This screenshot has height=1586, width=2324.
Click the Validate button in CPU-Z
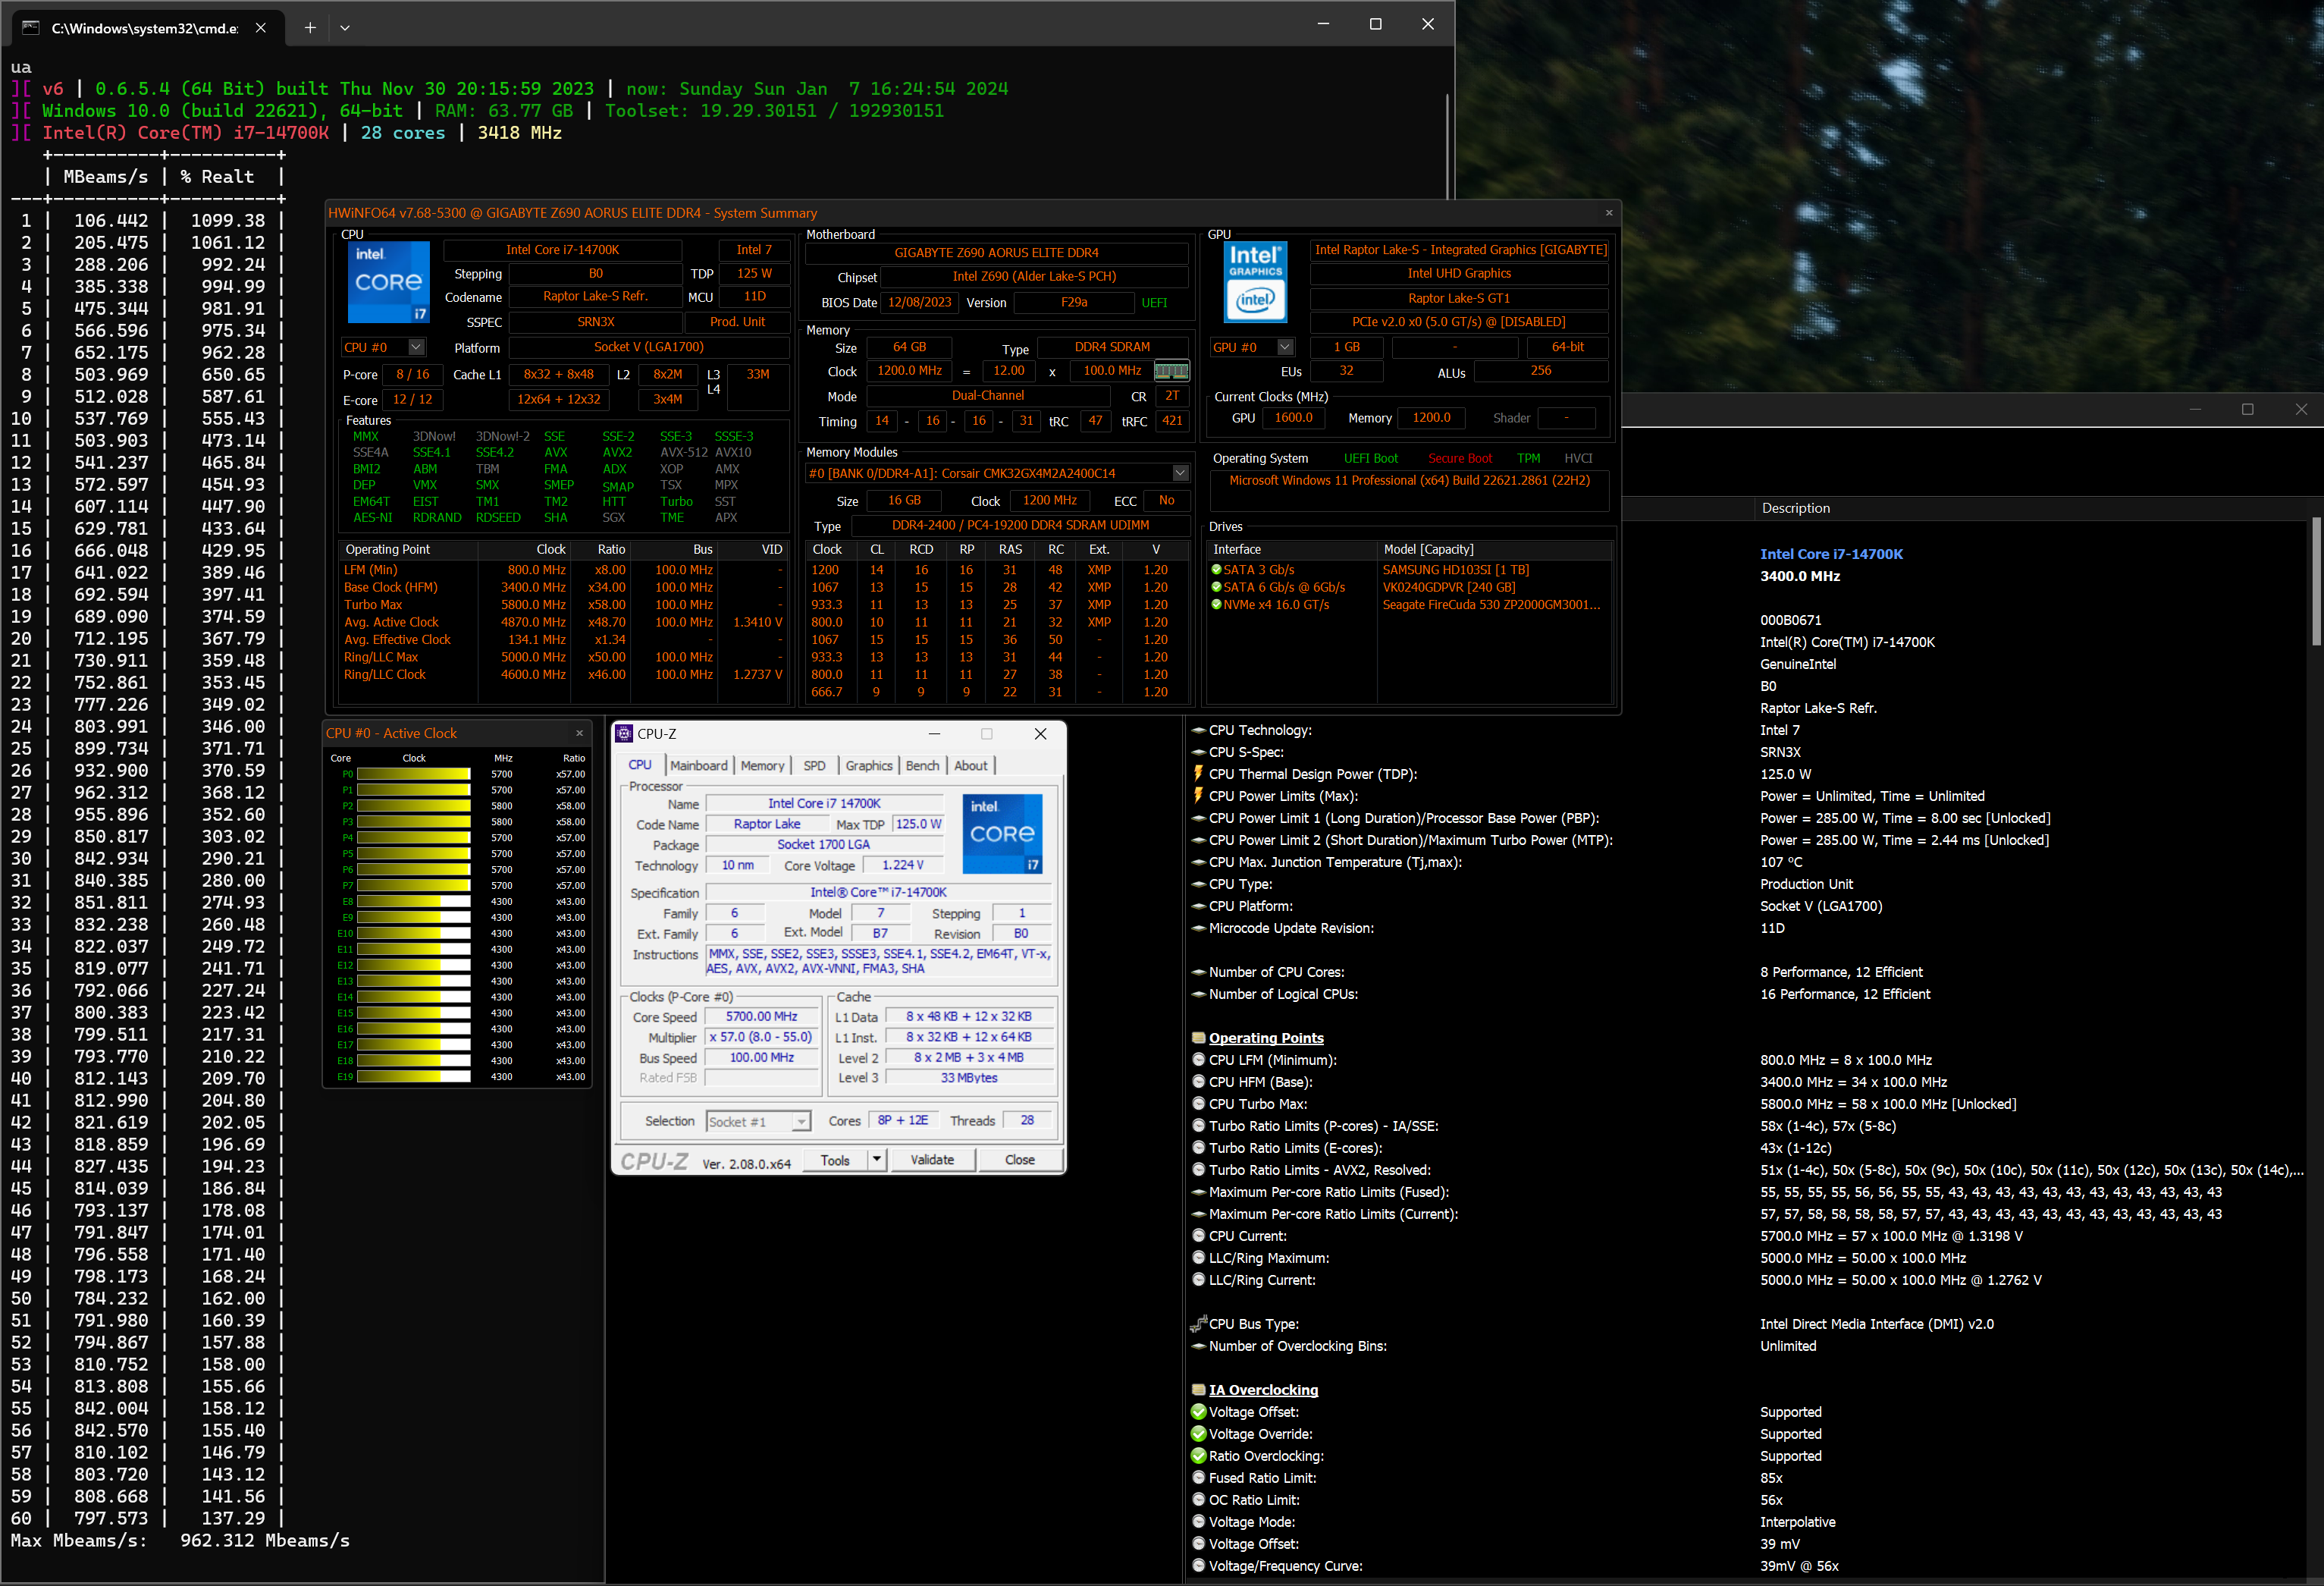click(932, 1160)
